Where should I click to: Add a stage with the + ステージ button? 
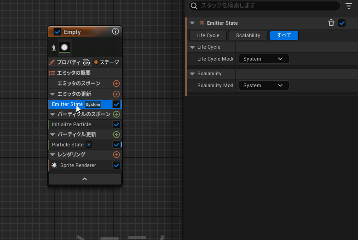tap(106, 62)
